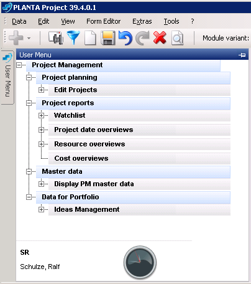This screenshot has height=284, width=251.
Task: Click the SR user code text
Action: pos(25,252)
